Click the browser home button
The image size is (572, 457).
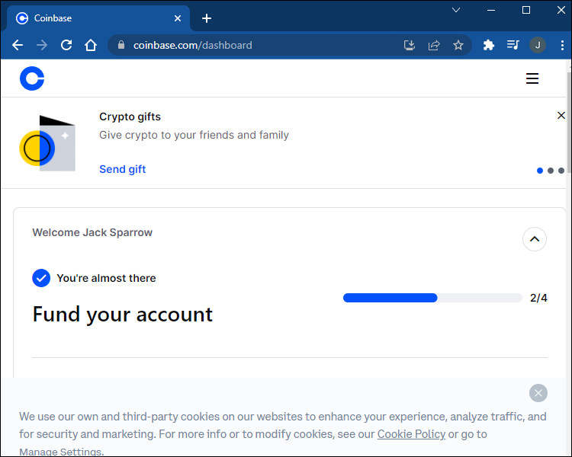tap(91, 45)
